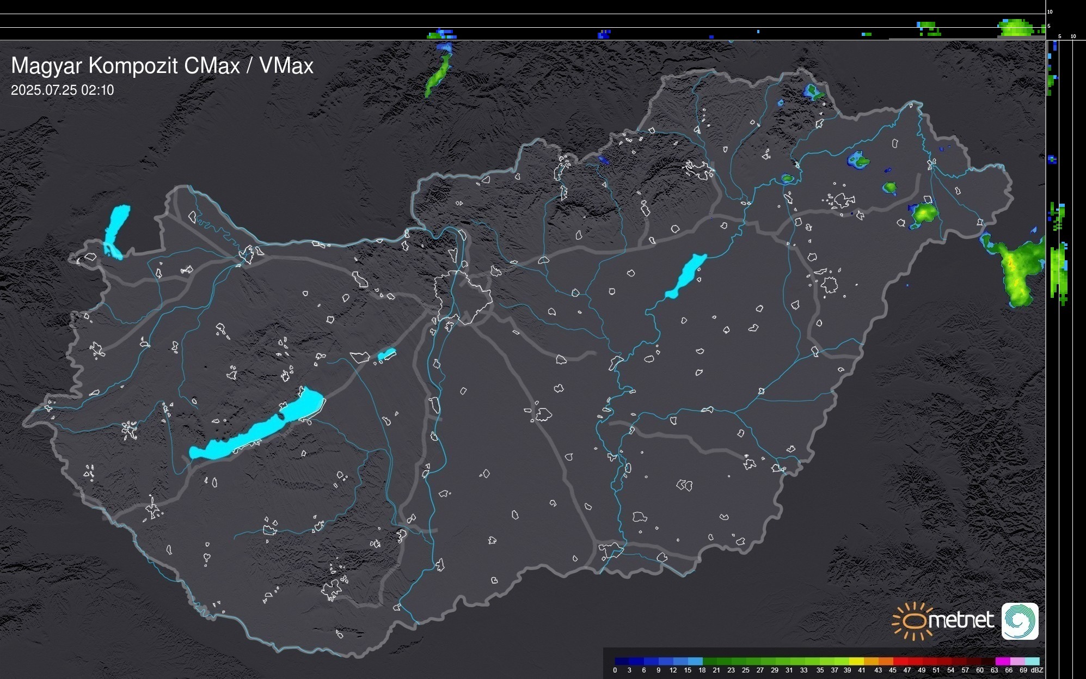Screen dimensions: 1086x679
Task: Click the 2025.07.25 02:10 timestamp
Action: (63, 90)
